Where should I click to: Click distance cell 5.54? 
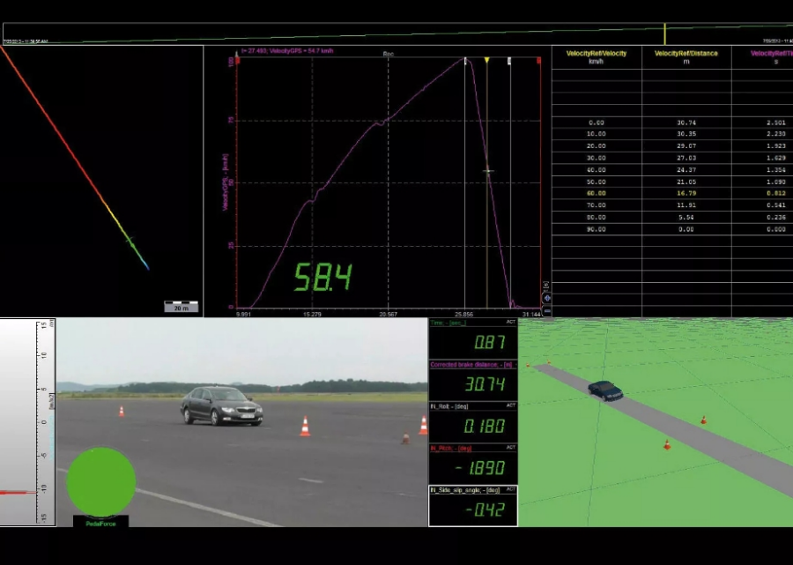click(x=686, y=217)
